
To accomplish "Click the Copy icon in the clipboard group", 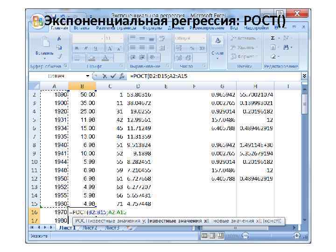I will tap(59, 47).
